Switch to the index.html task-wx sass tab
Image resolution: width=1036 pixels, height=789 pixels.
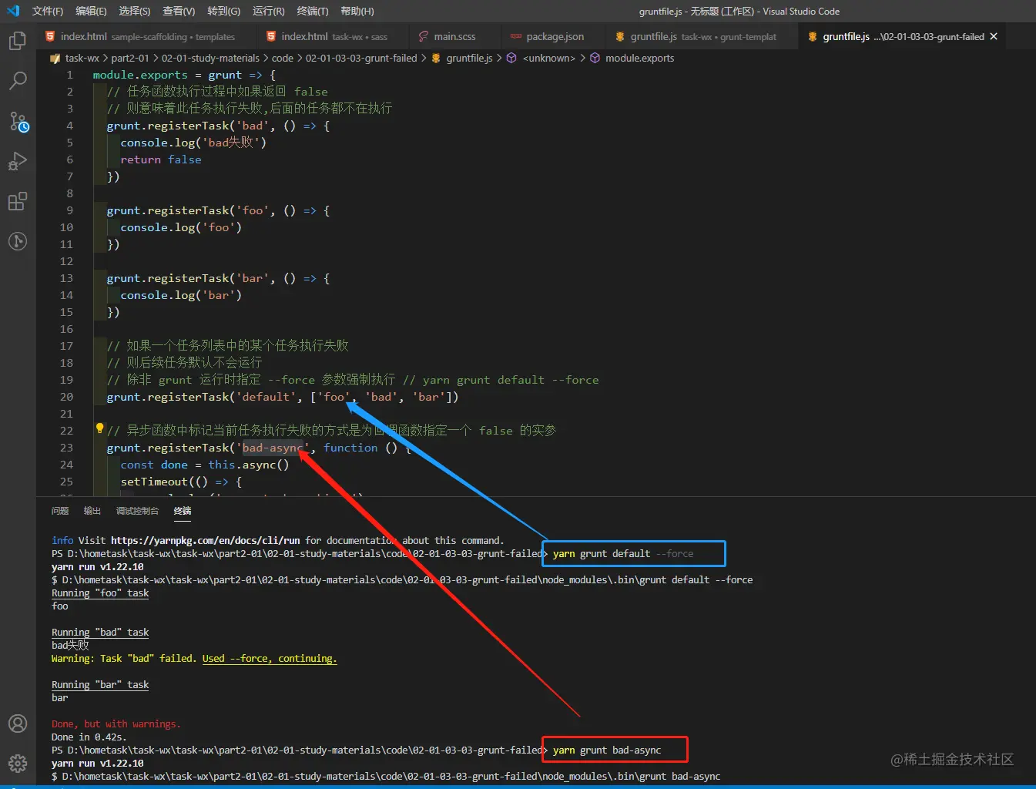tap(334, 36)
